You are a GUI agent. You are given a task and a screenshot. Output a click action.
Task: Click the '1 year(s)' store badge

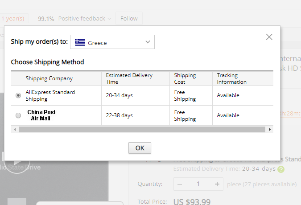(x=13, y=19)
